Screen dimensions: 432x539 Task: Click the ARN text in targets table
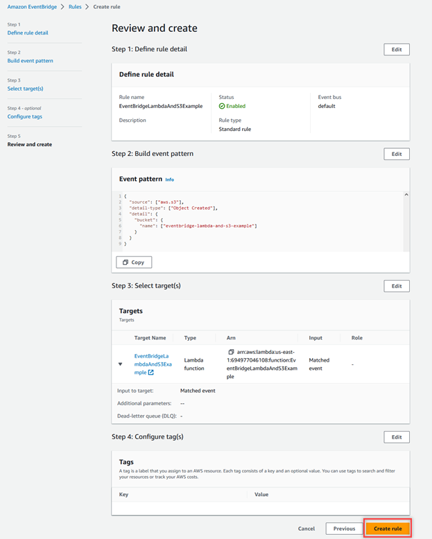(x=261, y=364)
